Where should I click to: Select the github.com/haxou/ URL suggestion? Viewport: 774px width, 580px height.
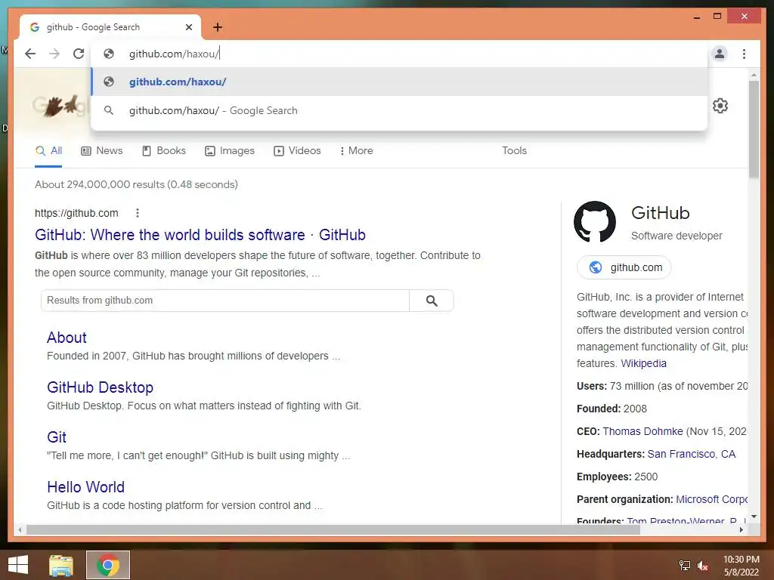coord(399,82)
